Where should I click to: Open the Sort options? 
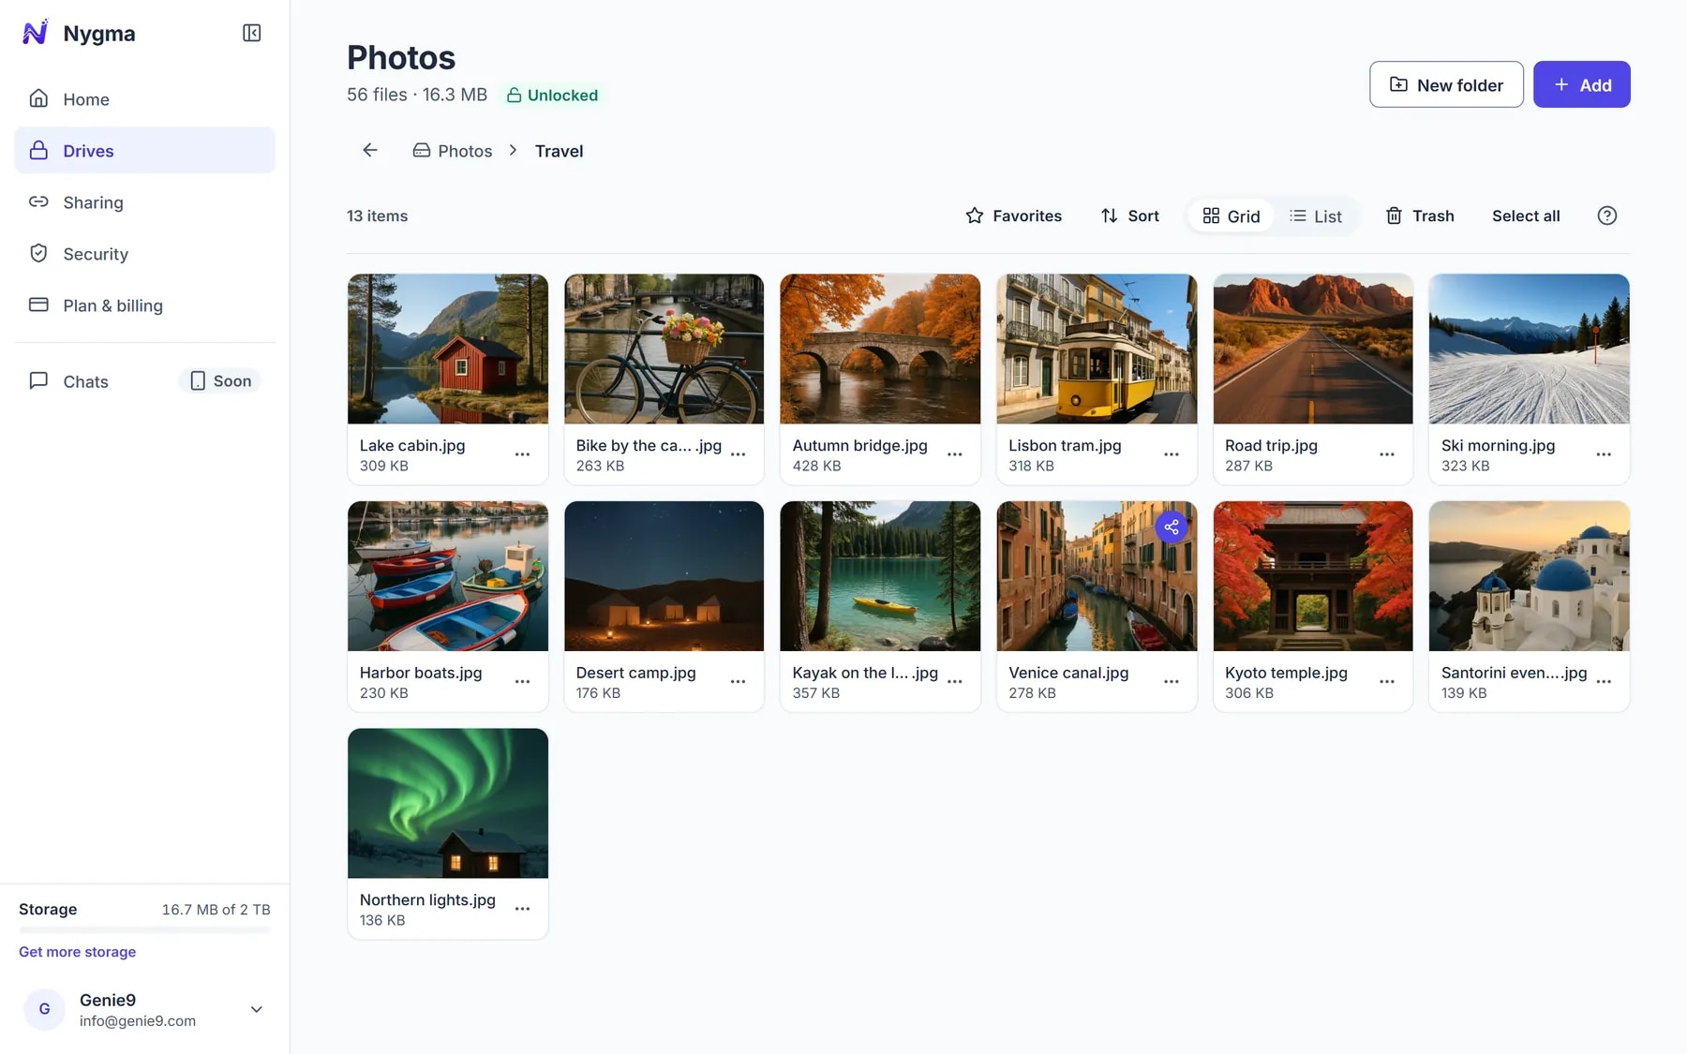(x=1129, y=215)
